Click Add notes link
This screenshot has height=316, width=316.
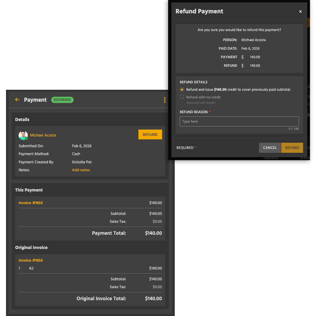click(x=81, y=170)
